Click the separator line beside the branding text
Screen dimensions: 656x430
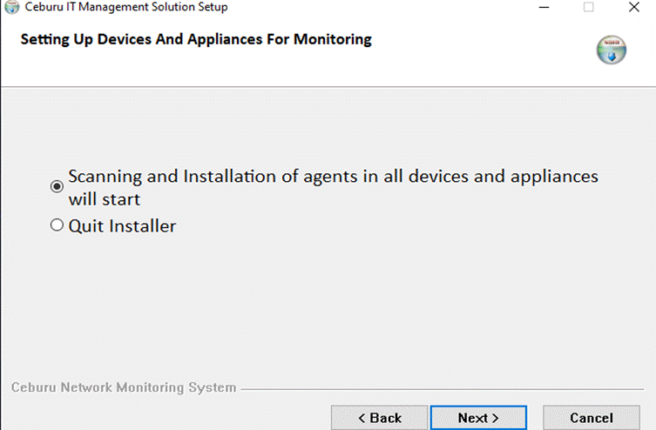click(x=443, y=389)
